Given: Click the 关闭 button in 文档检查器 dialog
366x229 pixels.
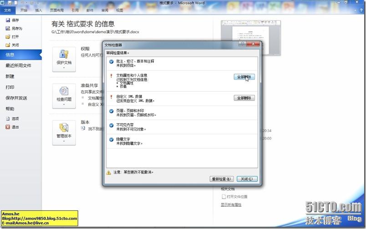Looking at the screenshot, I should pos(247,179).
